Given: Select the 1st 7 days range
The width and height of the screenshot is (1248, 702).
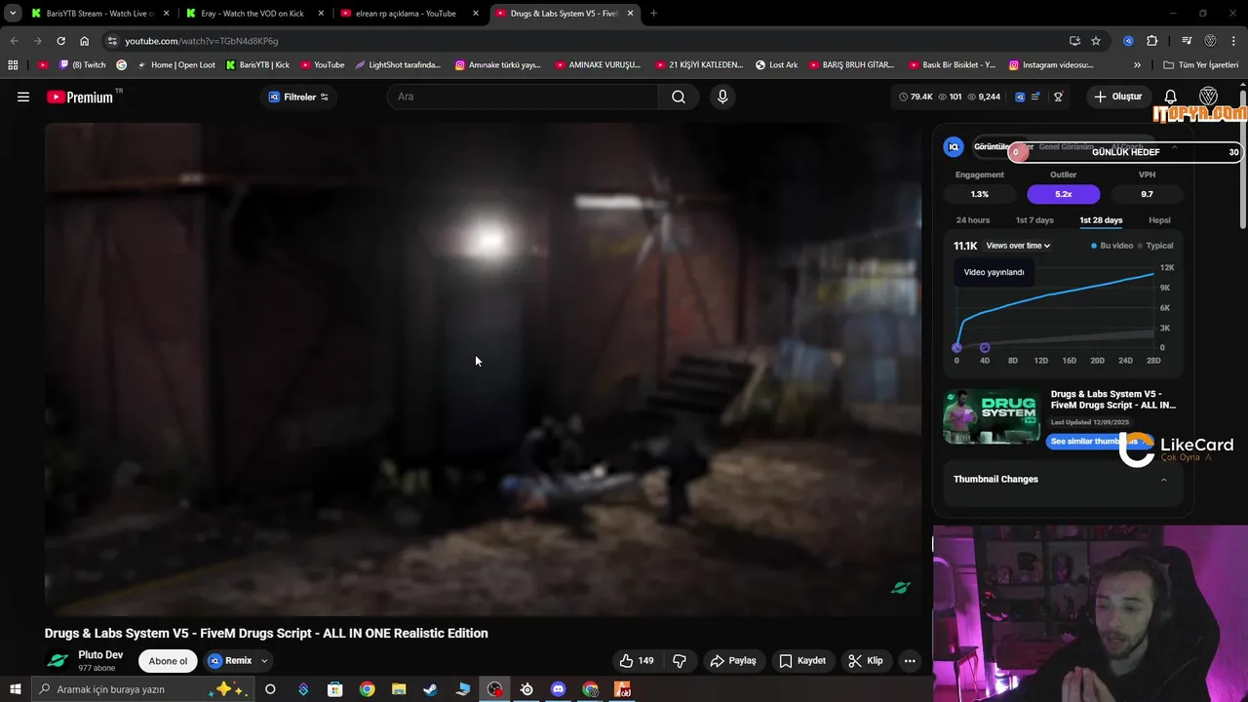Looking at the screenshot, I should (x=1034, y=220).
